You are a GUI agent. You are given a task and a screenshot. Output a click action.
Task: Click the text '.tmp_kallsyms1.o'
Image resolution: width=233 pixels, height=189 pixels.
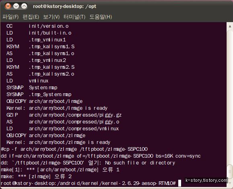[52, 53]
